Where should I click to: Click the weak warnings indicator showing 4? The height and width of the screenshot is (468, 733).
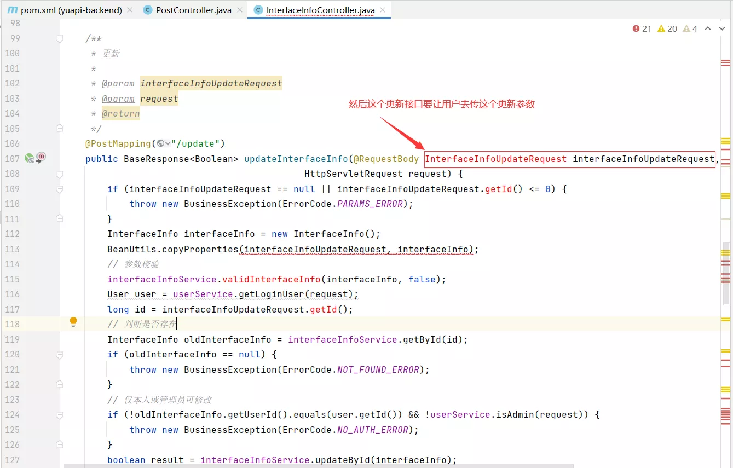[x=690, y=28]
